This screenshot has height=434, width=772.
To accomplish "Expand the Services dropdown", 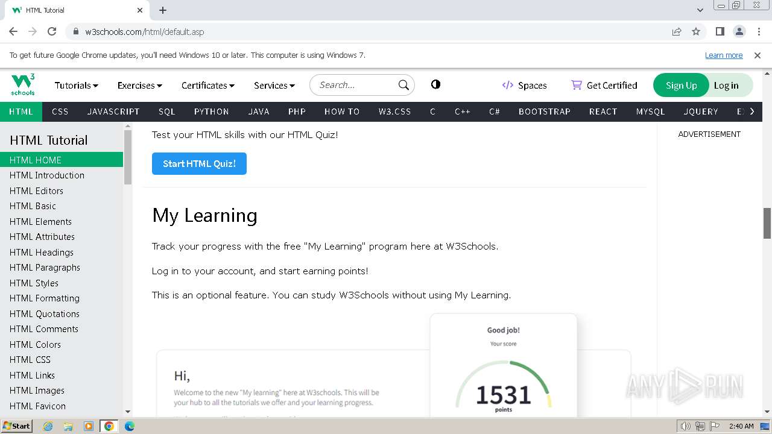I will (x=274, y=85).
